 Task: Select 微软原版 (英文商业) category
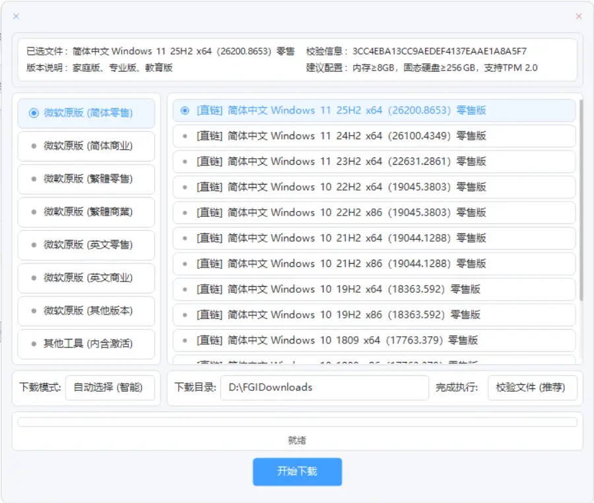[x=86, y=278]
